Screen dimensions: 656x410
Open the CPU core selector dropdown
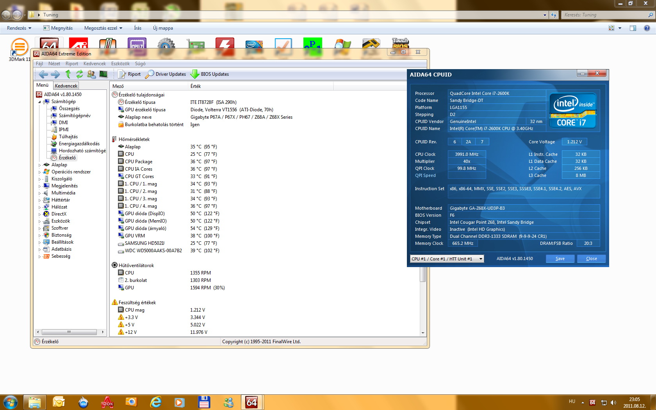[x=447, y=259]
